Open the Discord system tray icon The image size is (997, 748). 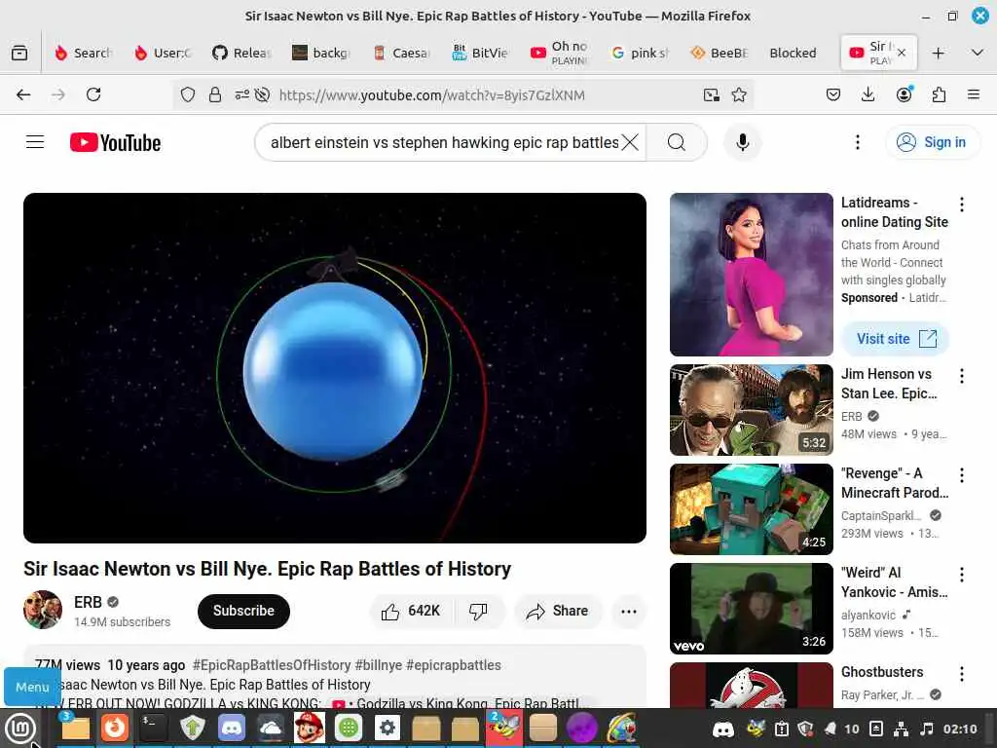(x=722, y=729)
